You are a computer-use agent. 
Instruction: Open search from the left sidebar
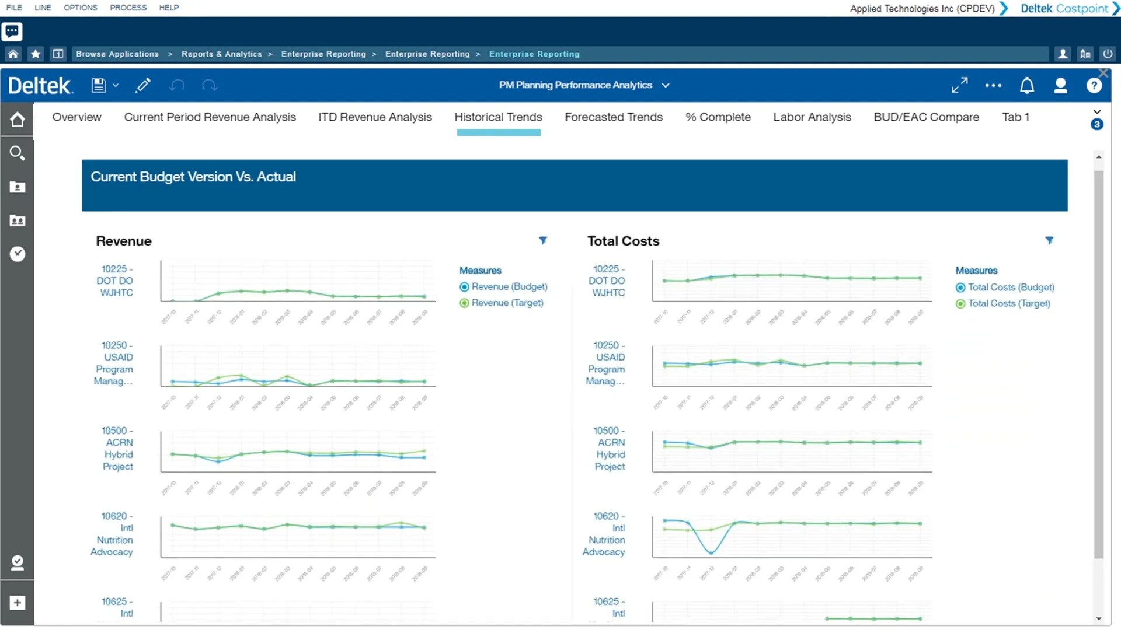click(x=18, y=153)
